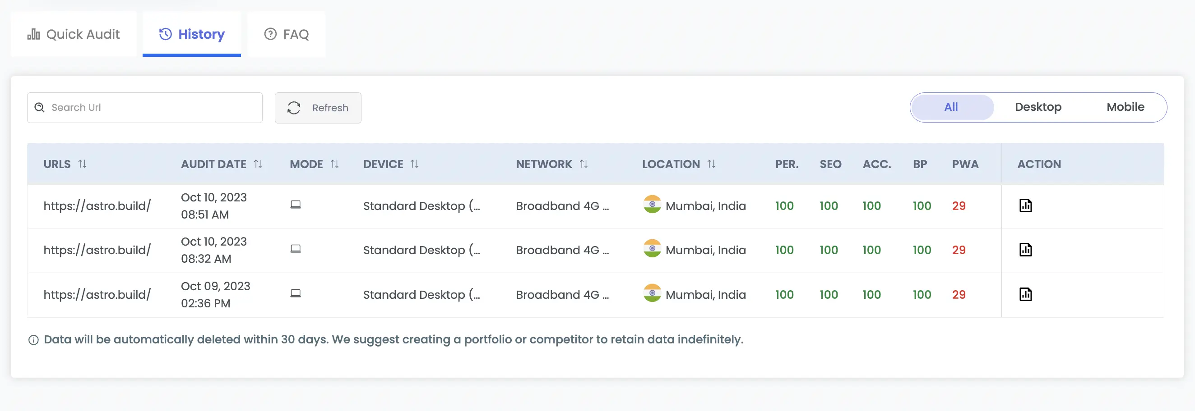
Task: Click India flag in 08:51 AM row
Action: (652, 204)
